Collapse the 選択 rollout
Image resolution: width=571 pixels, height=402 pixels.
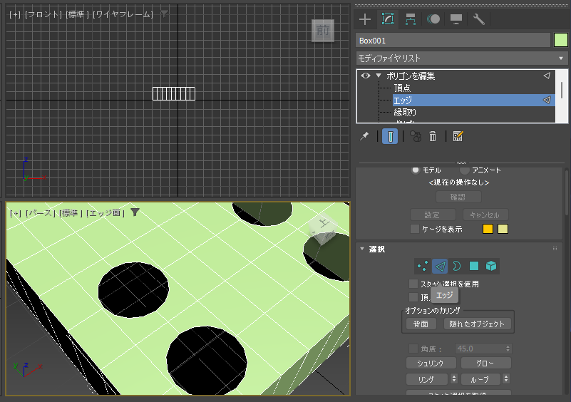(x=362, y=249)
